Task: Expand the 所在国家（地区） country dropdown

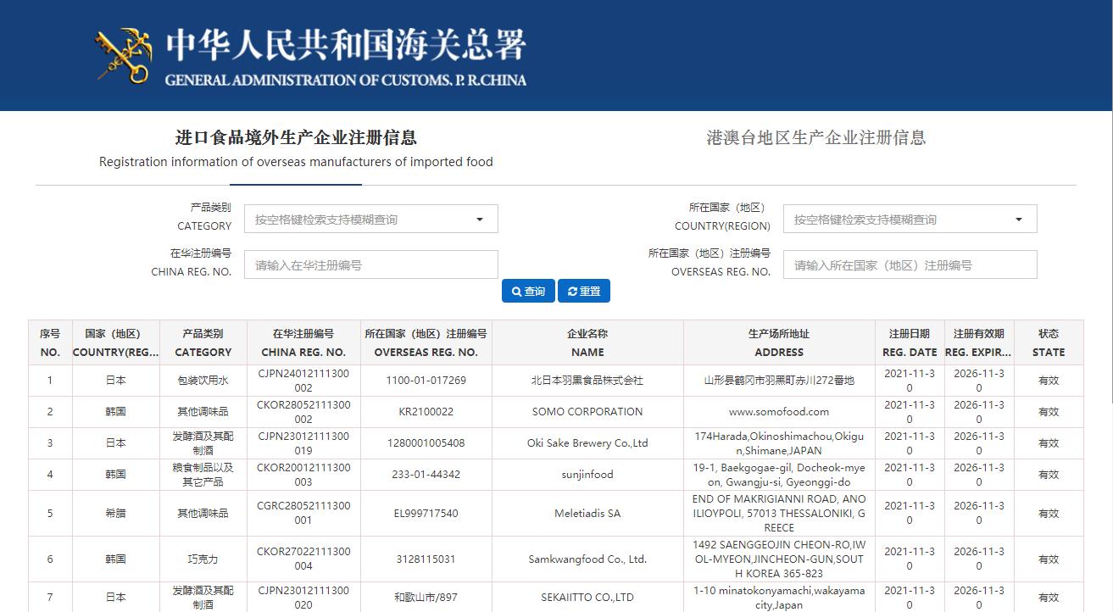Action: point(910,220)
